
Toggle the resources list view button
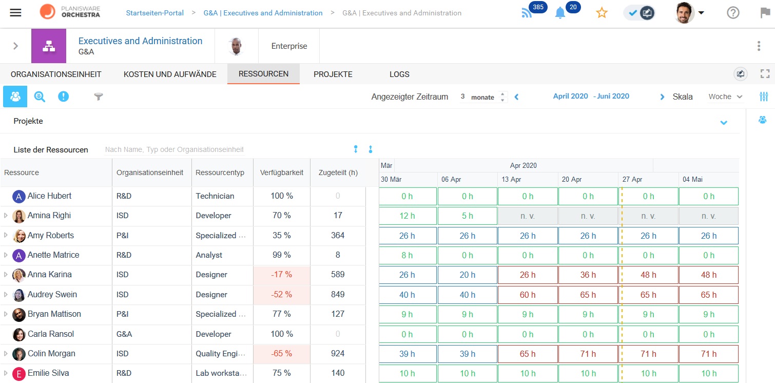point(15,97)
